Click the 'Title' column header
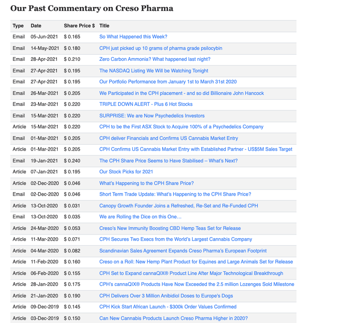 click(x=104, y=26)
